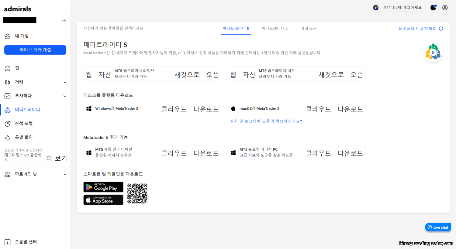Toggle the dark mode moon icon
This screenshot has height=249, width=456.
click(x=433, y=8)
